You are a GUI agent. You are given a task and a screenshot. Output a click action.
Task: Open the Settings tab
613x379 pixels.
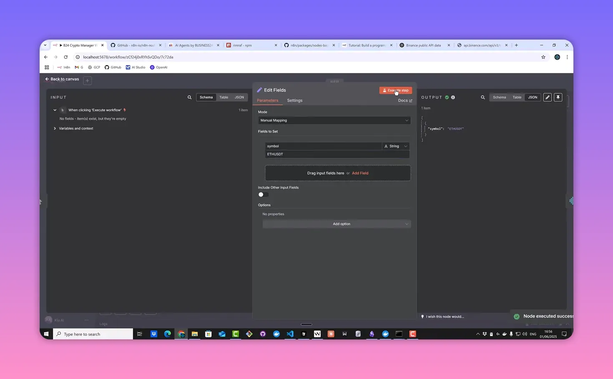point(294,100)
